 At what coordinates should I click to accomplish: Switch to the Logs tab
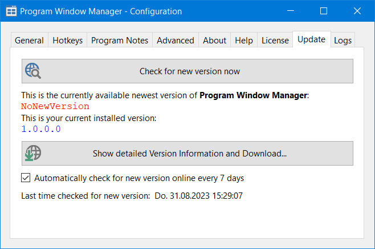coord(343,41)
